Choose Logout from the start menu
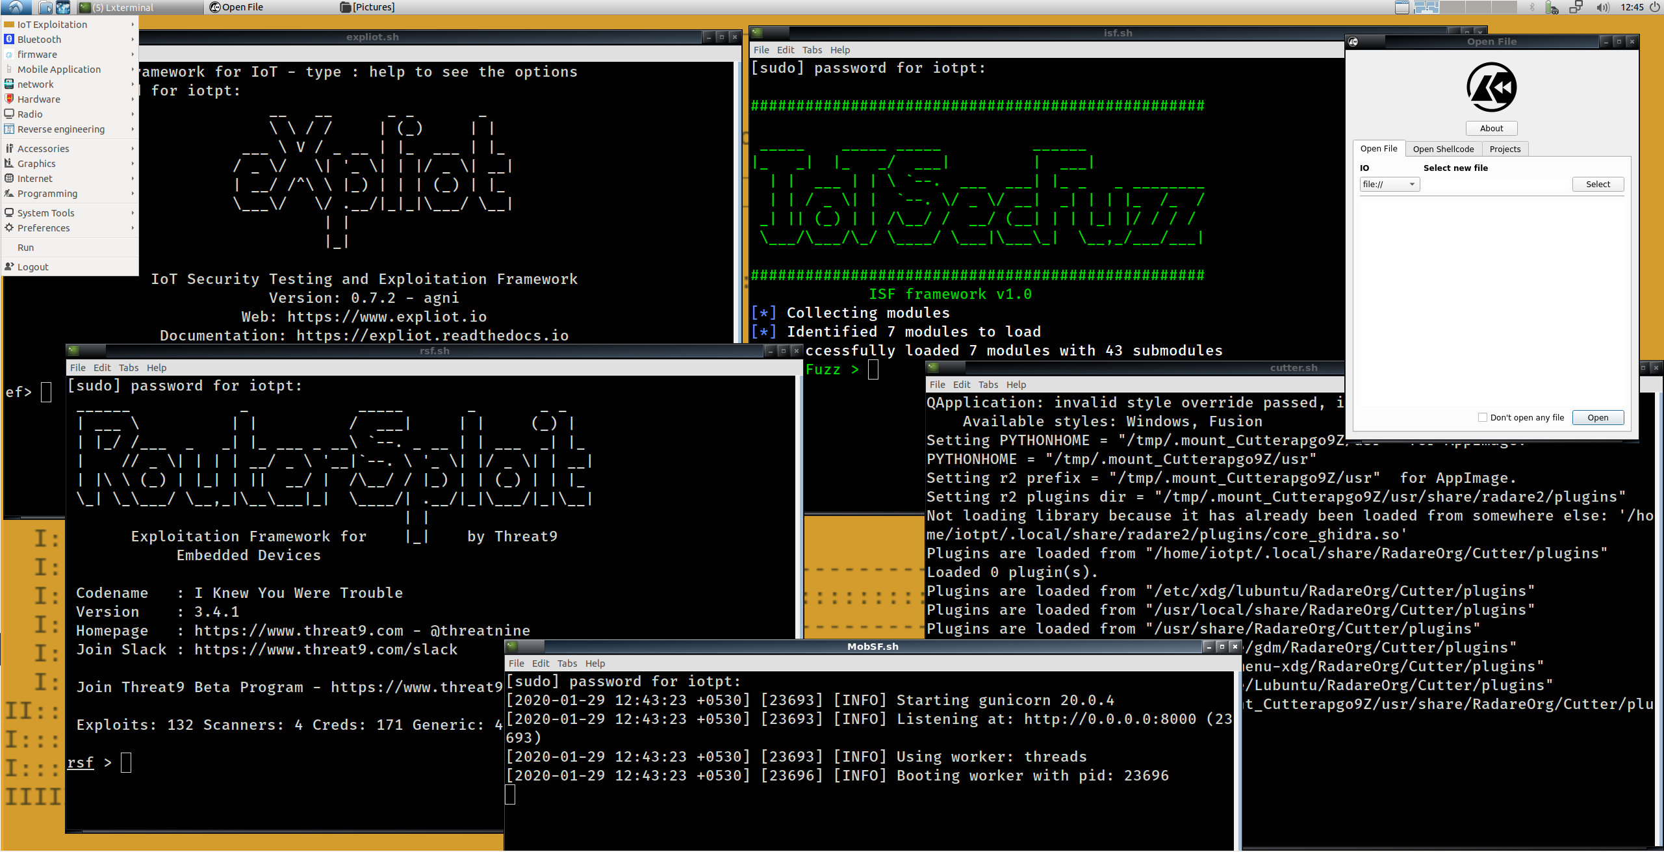 coord(32,267)
